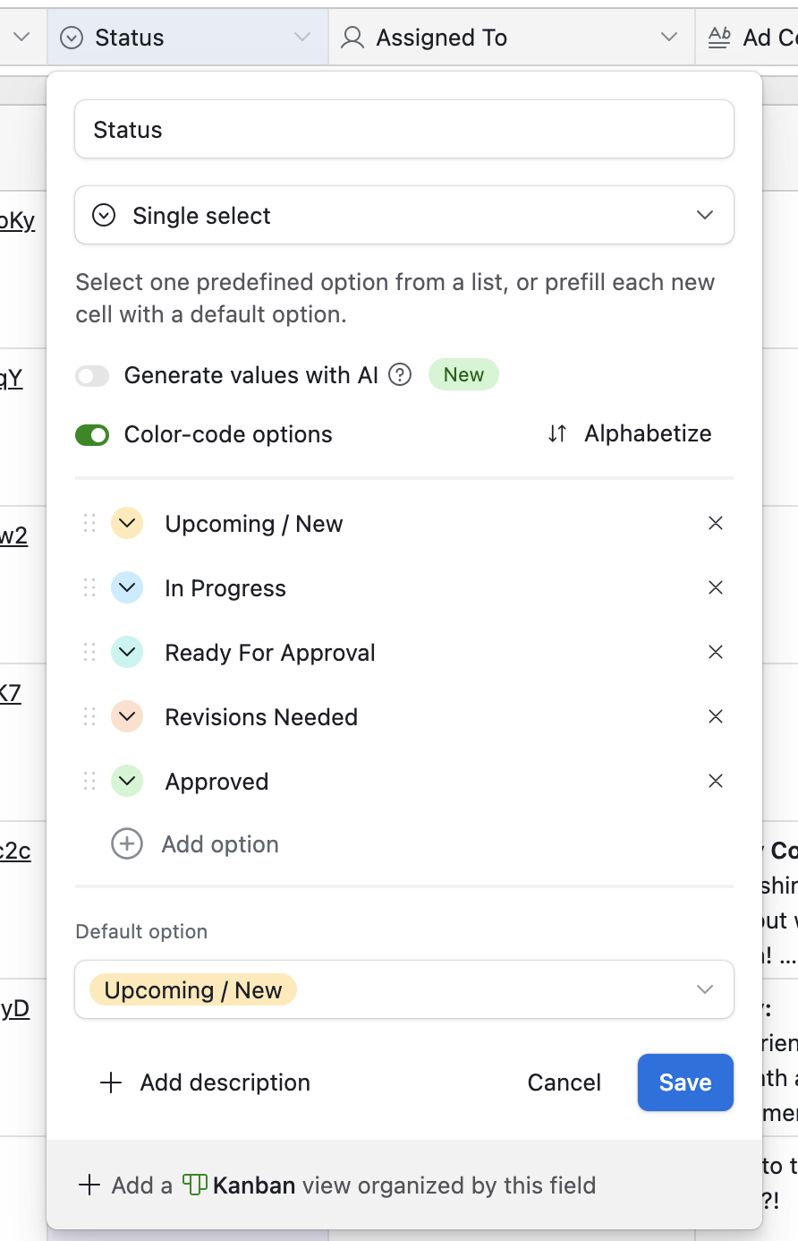Cancel the field edit

pyautogui.click(x=564, y=1083)
